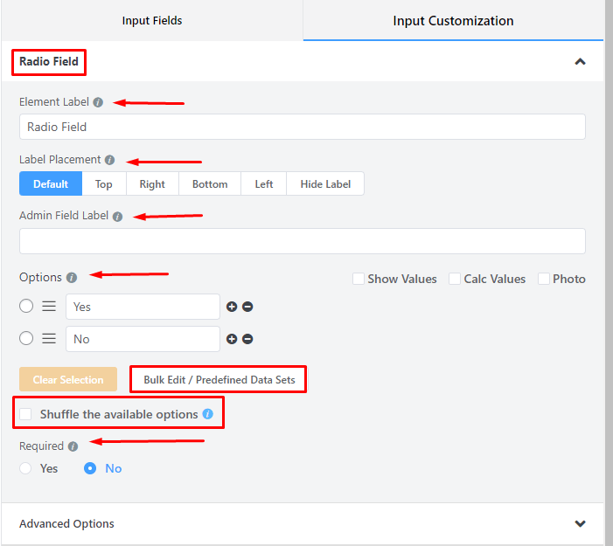Open Bulk Edit / Predefined Data Sets

click(219, 380)
